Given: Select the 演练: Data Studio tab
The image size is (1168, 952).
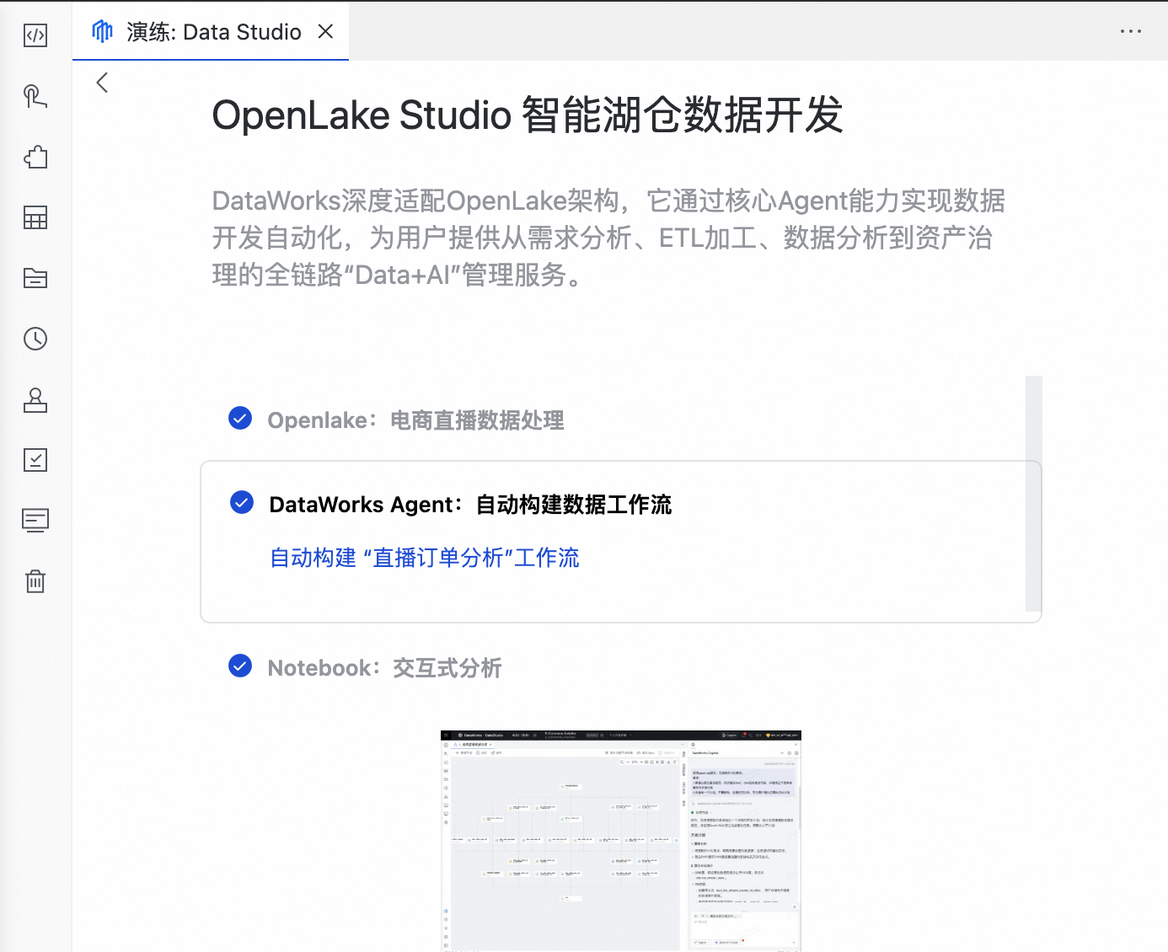Looking at the screenshot, I should tap(211, 31).
